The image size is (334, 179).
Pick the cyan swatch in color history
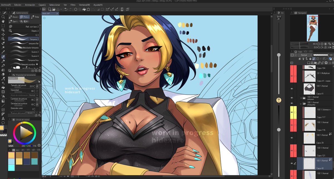pos(11,168)
